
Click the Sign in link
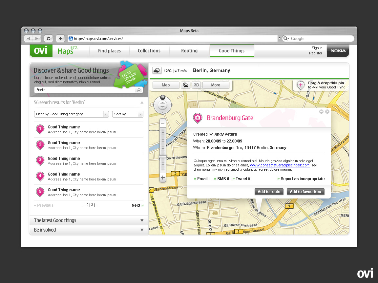(x=317, y=48)
